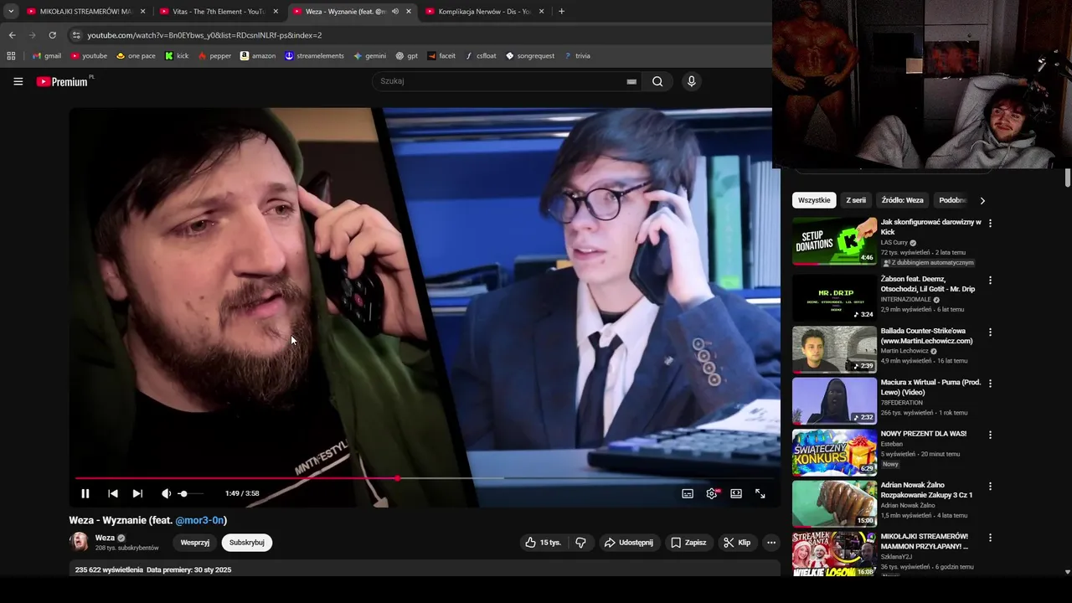Open options for Maciura x Wirtual Puma
The image size is (1072, 603).
(990, 384)
